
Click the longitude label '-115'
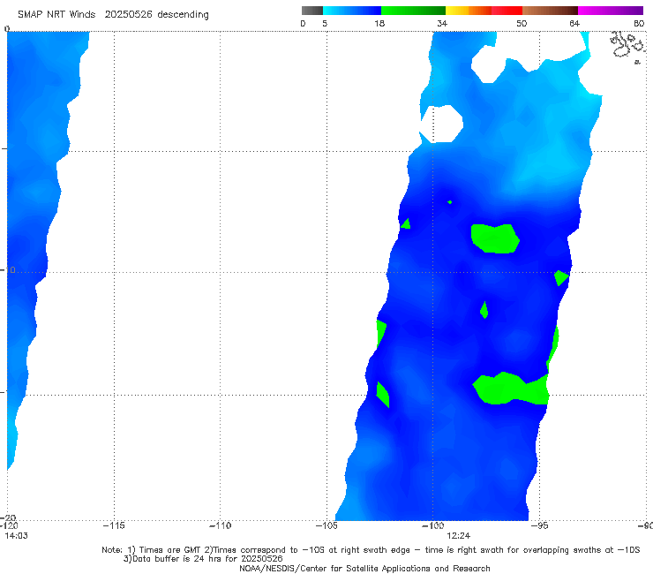(114, 525)
